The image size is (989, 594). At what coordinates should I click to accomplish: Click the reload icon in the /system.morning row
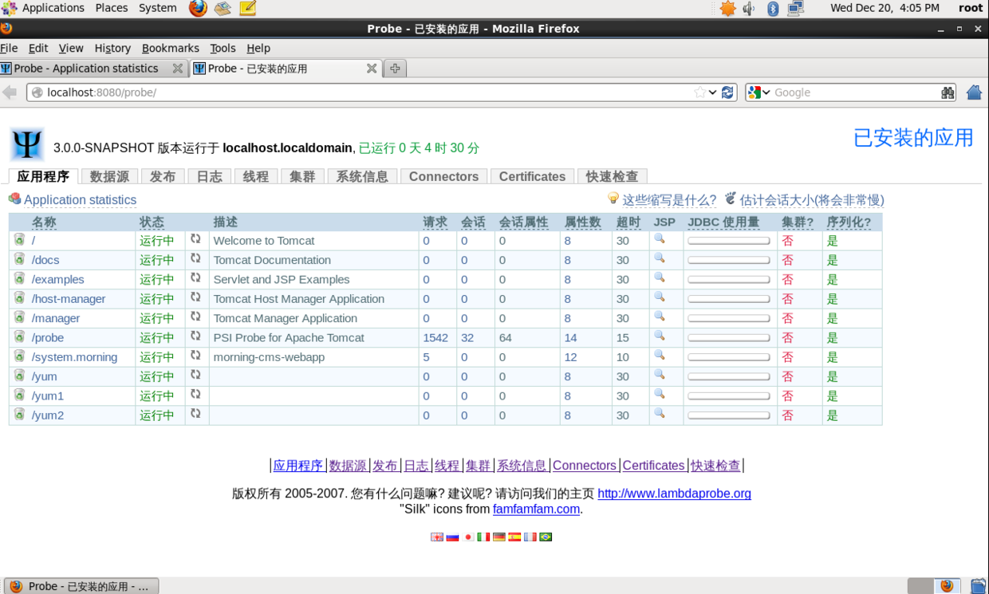pyautogui.click(x=195, y=356)
